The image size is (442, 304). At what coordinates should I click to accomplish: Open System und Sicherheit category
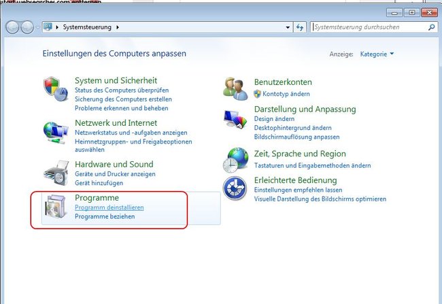[x=116, y=80]
